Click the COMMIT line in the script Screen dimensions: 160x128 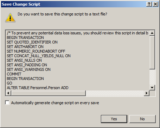[14, 74]
